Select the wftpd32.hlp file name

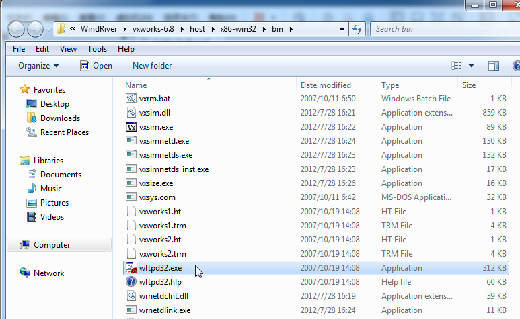160,282
